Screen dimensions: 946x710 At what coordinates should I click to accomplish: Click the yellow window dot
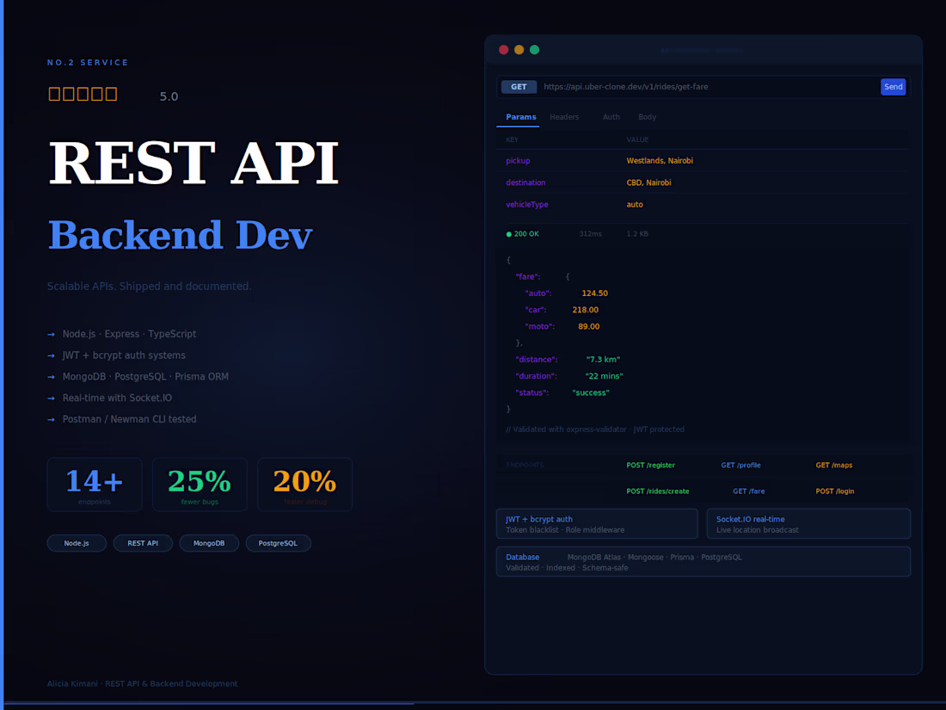519,50
